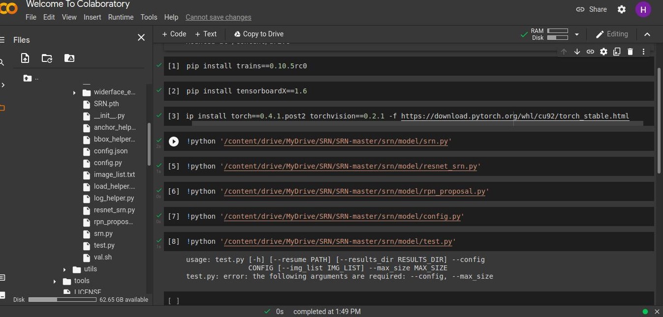The height and width of the screenshot is (317, 663).
Task: Expand the tools folder
Action: 55,281
